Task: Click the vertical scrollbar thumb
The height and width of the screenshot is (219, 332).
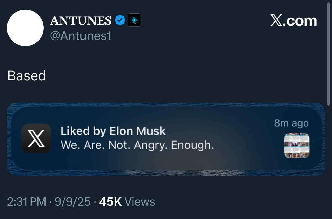Action: tap(329, 52)
